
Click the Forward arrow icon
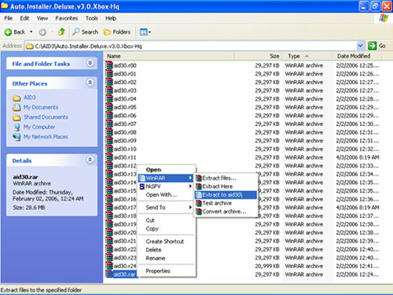tap(42, 32)
